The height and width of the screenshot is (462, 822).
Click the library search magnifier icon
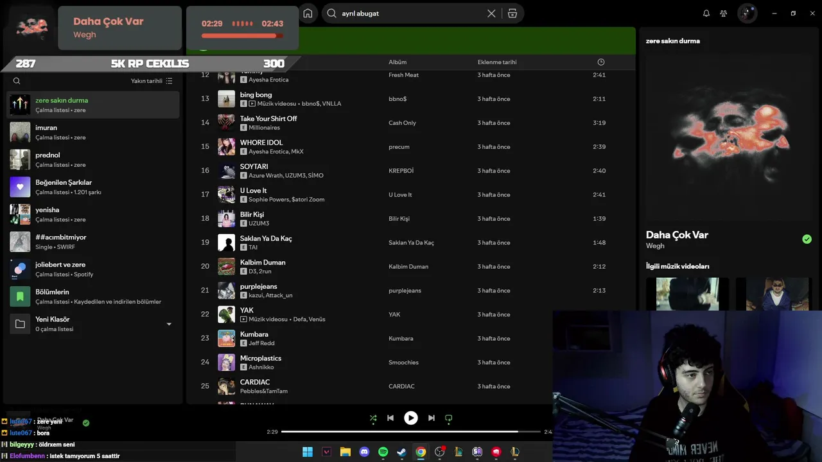click(x=17, y=81)
